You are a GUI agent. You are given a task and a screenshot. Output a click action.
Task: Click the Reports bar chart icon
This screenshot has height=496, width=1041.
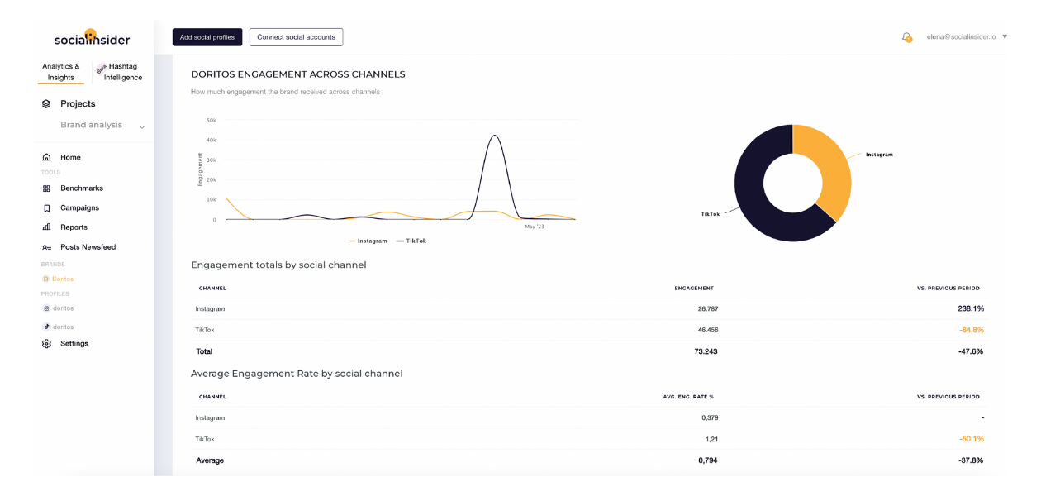click(46, 227)
